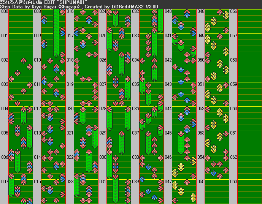Click the green up freeze arrow in measure 029

(122, 143)
